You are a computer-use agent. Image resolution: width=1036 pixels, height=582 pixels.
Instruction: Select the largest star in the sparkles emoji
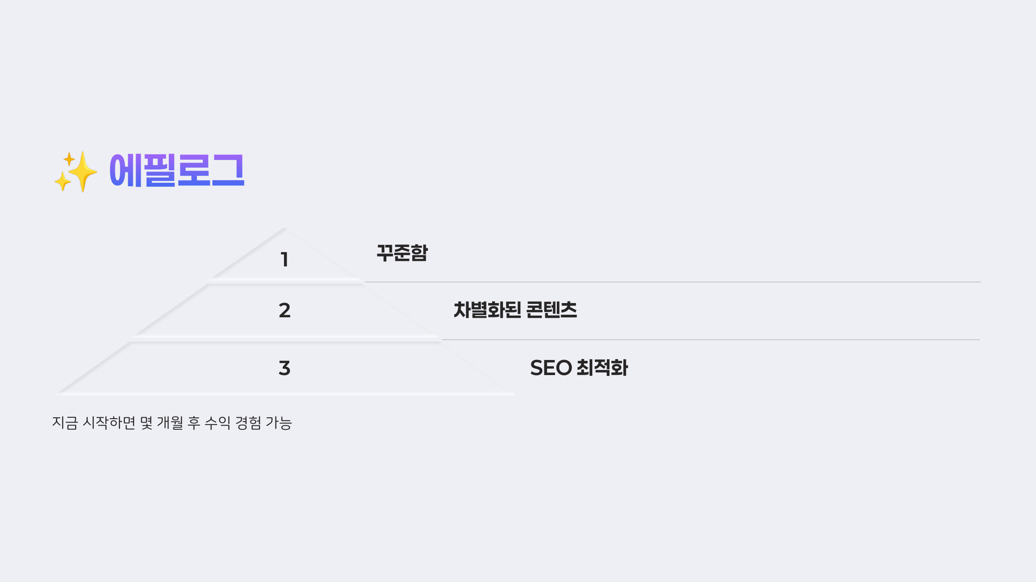point(82,172)
